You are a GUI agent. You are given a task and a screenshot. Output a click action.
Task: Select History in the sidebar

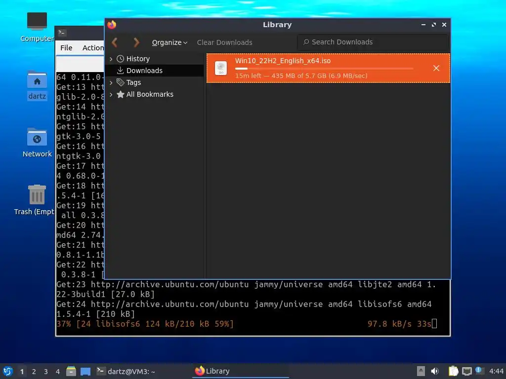(x=138, y=59)
